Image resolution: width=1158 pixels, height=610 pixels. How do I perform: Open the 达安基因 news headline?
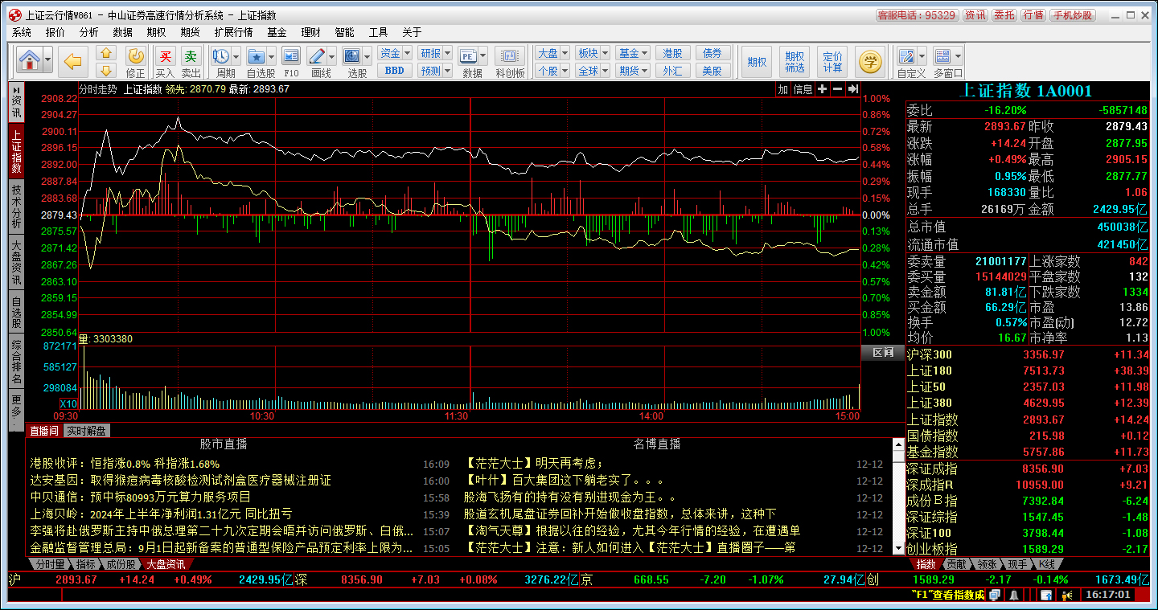181,481
